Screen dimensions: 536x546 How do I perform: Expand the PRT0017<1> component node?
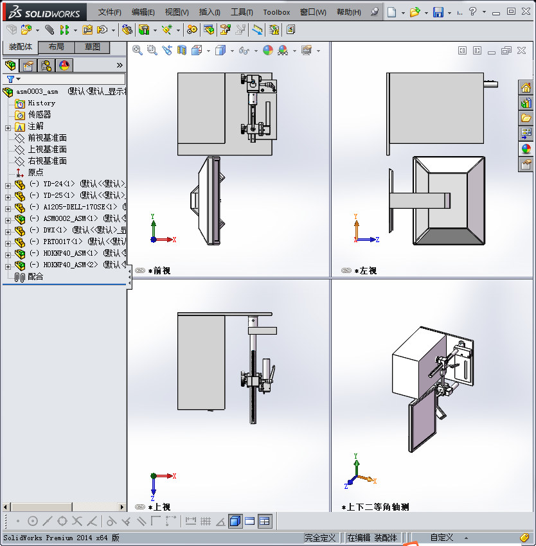click(8, 243)
